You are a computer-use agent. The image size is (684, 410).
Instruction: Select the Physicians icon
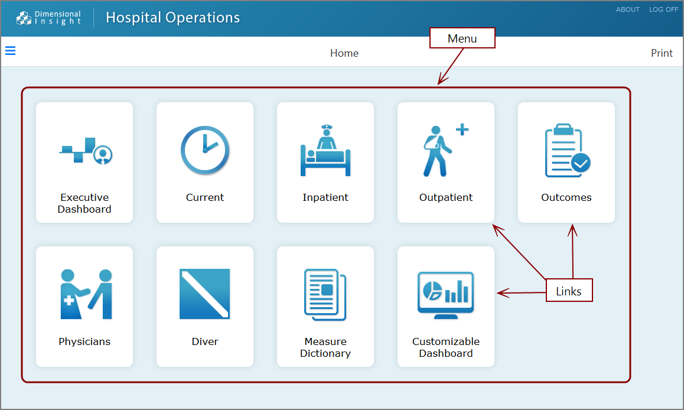click(x=86, y=294)
